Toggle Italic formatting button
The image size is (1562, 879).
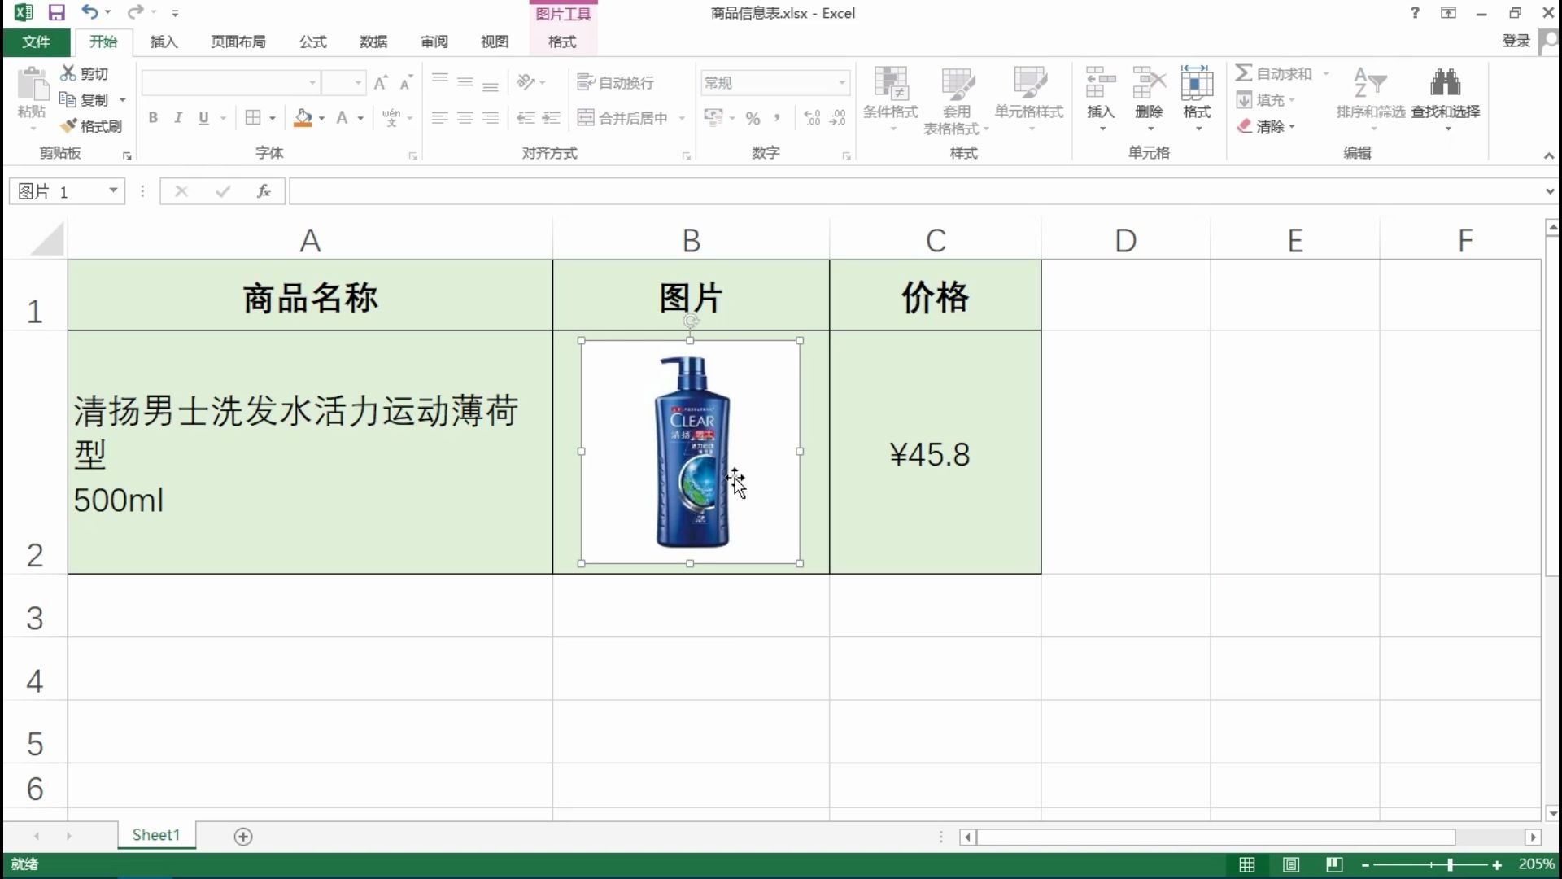tap(178, 118)
